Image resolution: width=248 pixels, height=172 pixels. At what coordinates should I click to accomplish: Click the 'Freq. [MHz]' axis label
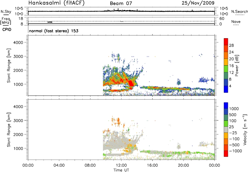tap(6, 21)
